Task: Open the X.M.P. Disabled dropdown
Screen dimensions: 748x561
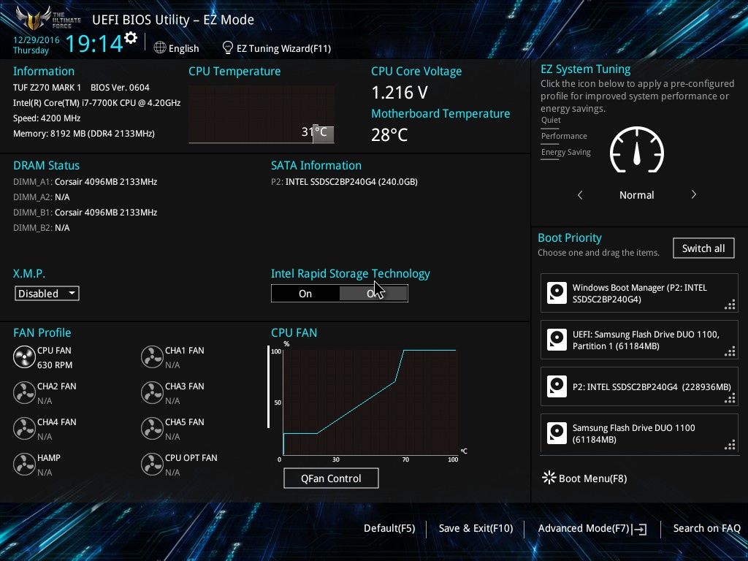Action: click(47, 294)
